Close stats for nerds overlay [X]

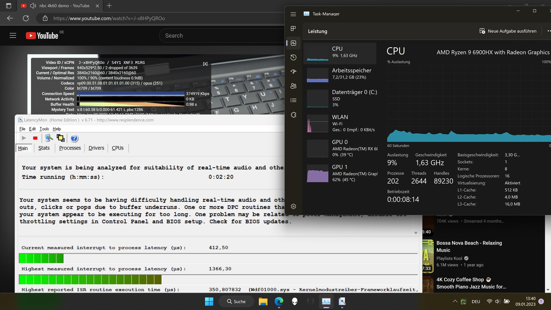[205, 64]
